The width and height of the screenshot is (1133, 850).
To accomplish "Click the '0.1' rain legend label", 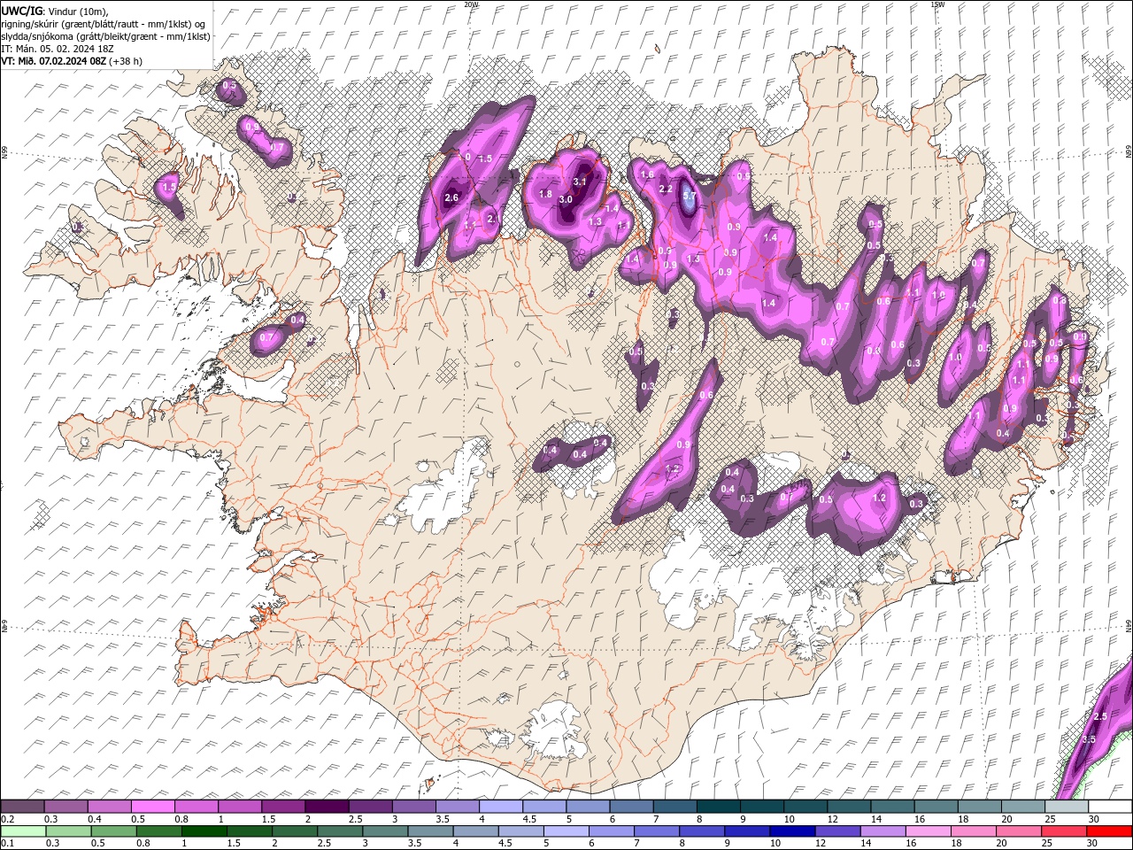I will tap(6, 844).
